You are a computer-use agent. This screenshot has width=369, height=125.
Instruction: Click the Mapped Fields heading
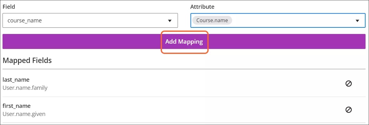click(x=27, y=60)
